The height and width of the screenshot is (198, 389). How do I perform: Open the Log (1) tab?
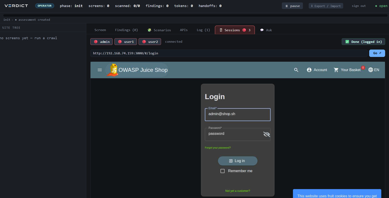pos(203,30)
